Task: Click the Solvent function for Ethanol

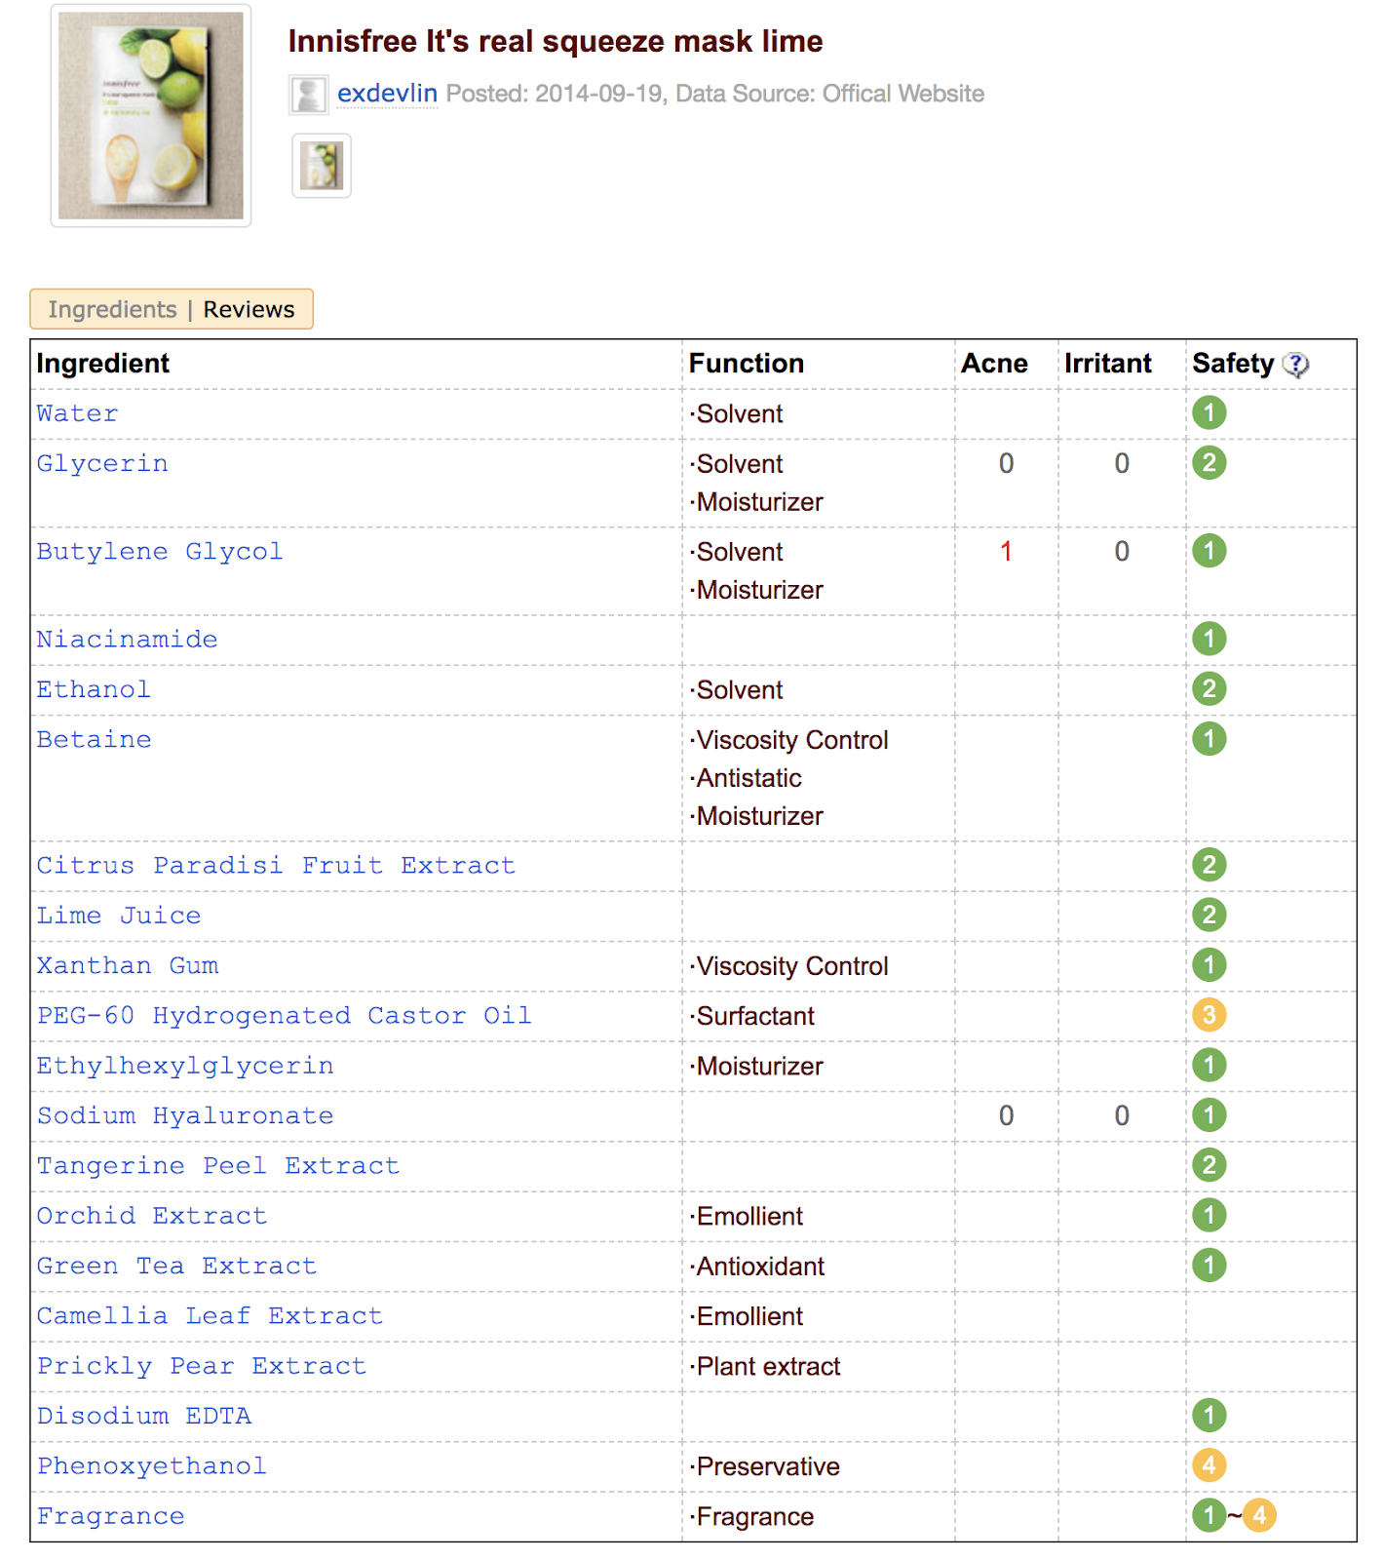Action: (737, 690)
